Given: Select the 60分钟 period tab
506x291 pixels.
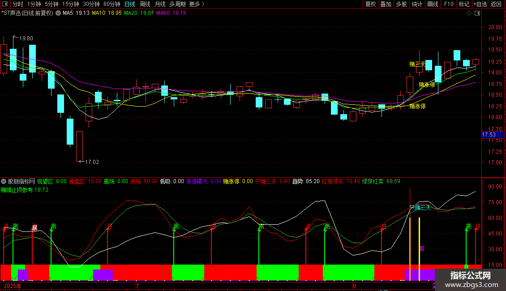Looking at the screenshot, I should (x=112, y=4).
